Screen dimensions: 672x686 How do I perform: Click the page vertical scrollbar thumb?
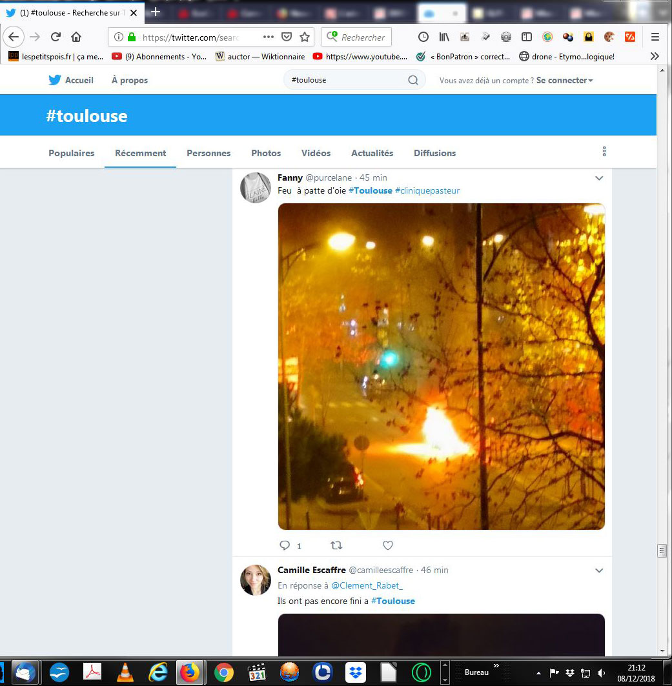coord(662,550)
